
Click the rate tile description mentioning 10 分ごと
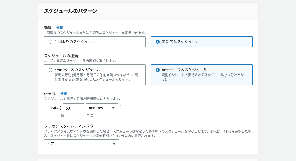point(203,77)
